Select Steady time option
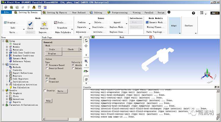221x122 pixels. click(x=47, y=79)
